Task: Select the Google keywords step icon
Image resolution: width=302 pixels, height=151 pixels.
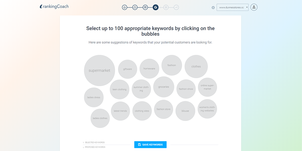Action: click(155, 7)
